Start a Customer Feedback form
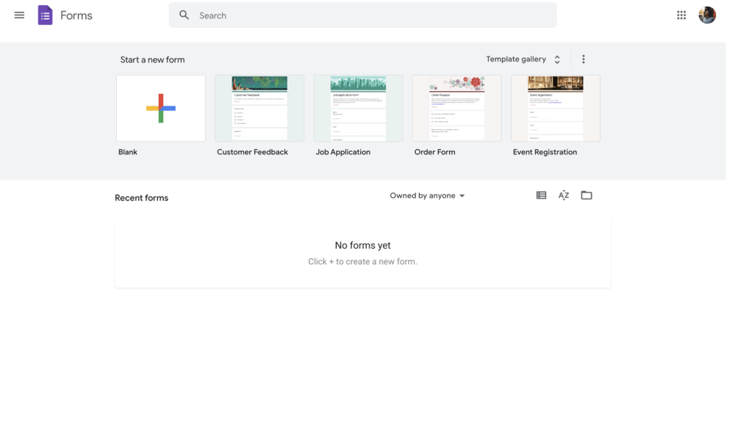 [259, 108]
